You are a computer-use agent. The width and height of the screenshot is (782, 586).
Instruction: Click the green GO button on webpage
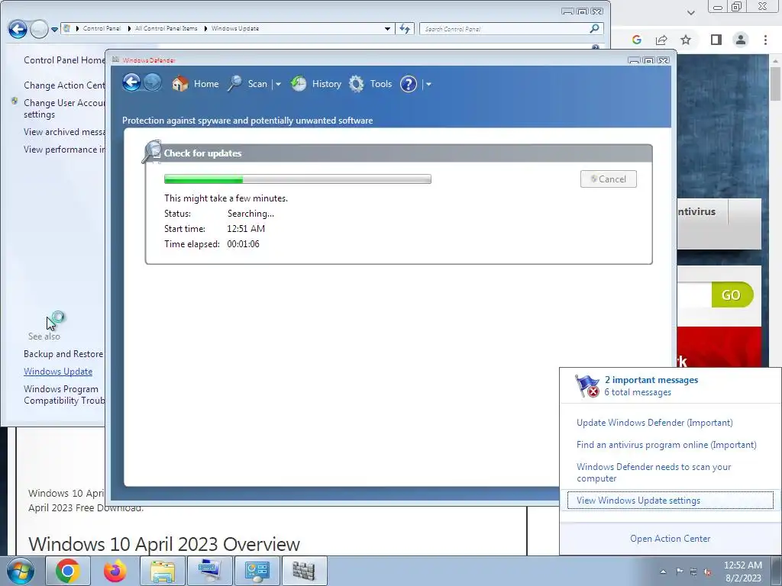pyautogui.click(x=732, y=295)
